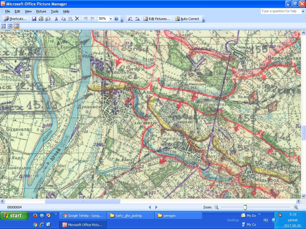Click the file name 00000004 label
Image resolution: width=306 pixels, height=229 pixels.
pos(14,207)
